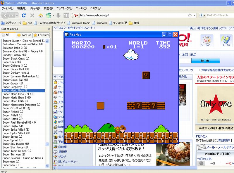Open the ツールバーを今すぐダウンロード link
Viewport: 234px width, 173px height.
pos(74,28)
